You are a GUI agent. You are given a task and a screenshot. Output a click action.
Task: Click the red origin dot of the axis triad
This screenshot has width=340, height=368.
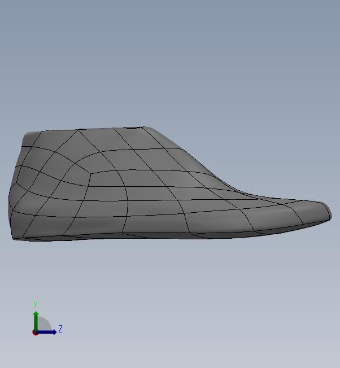click(x=35, y=333)
